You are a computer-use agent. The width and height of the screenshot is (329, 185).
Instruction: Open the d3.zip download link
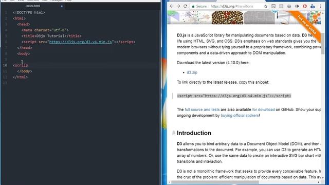(192, 72)
